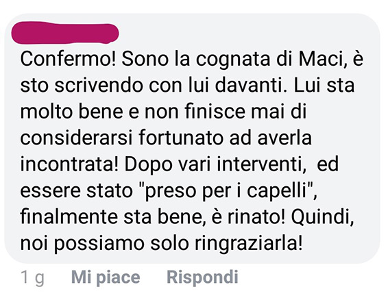Click the word interventi
The width and height of the screenshot is (388, 300).
(261, 164)
